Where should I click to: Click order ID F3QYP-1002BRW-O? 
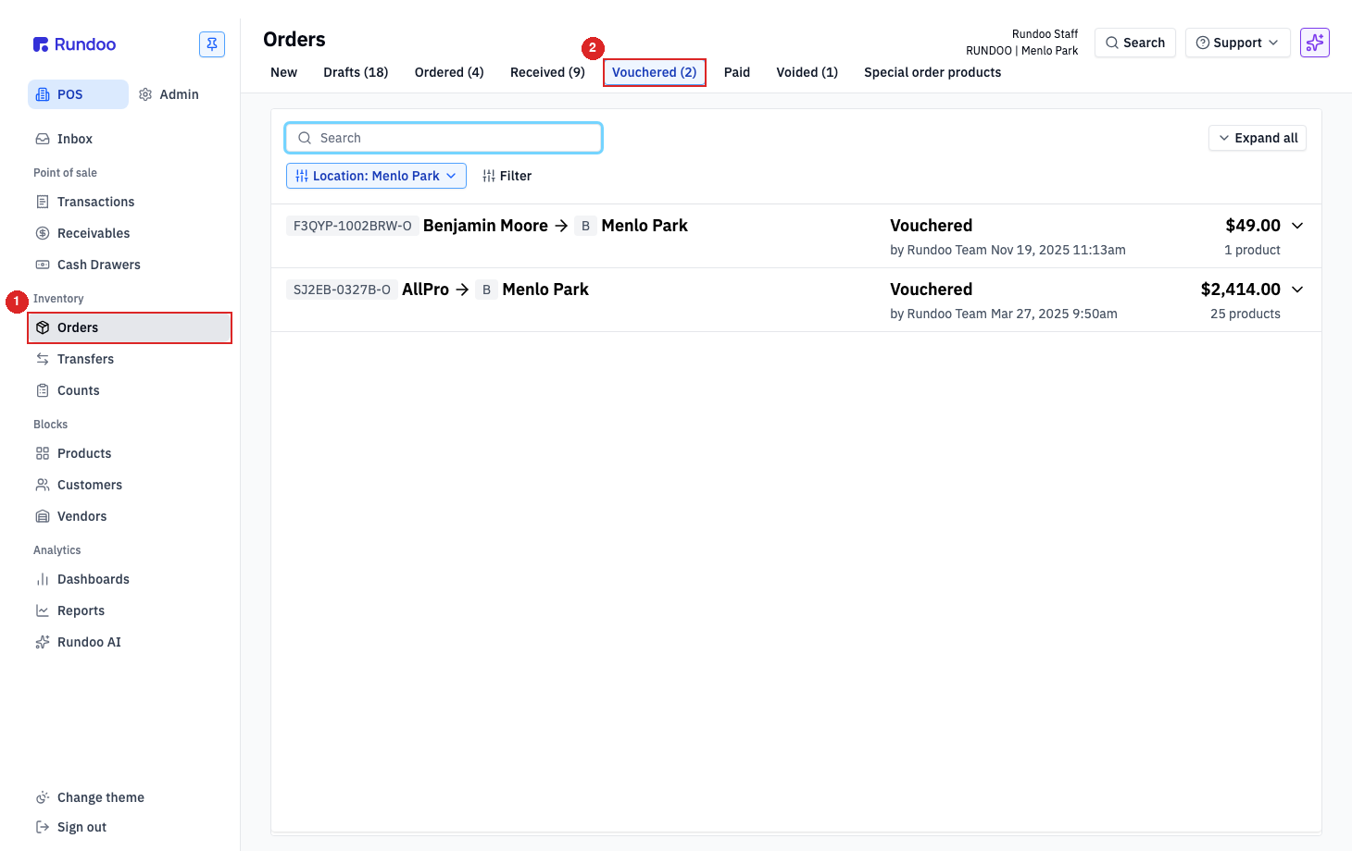[352, 226]
